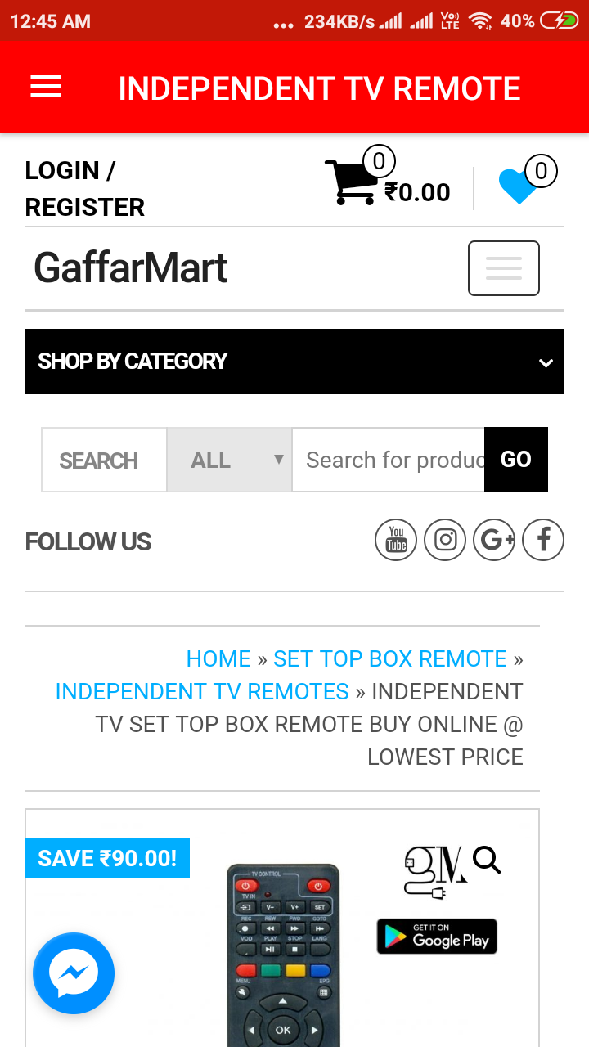The width and height of the screenshot is (589, 1047).
Task: Zoom product image with magnifier icon
Action: point(487,861)
